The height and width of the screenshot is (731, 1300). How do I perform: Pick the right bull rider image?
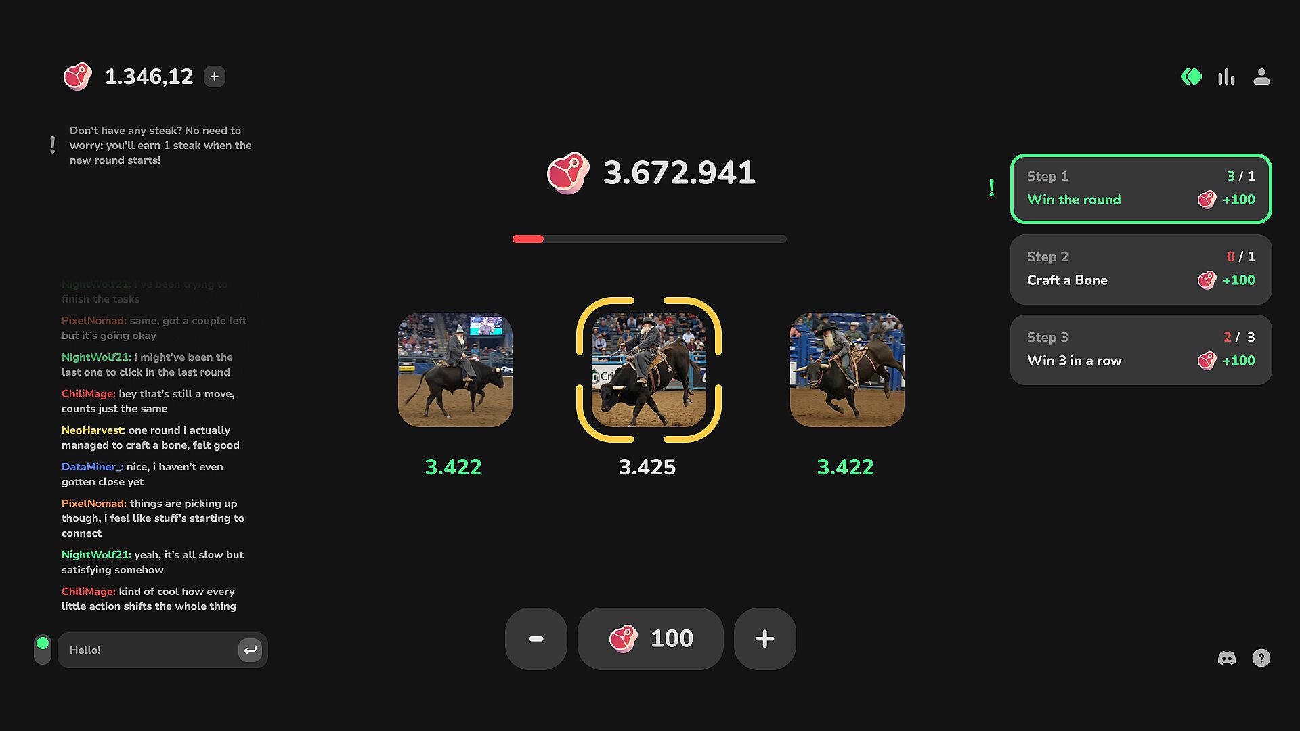(847, 370)
